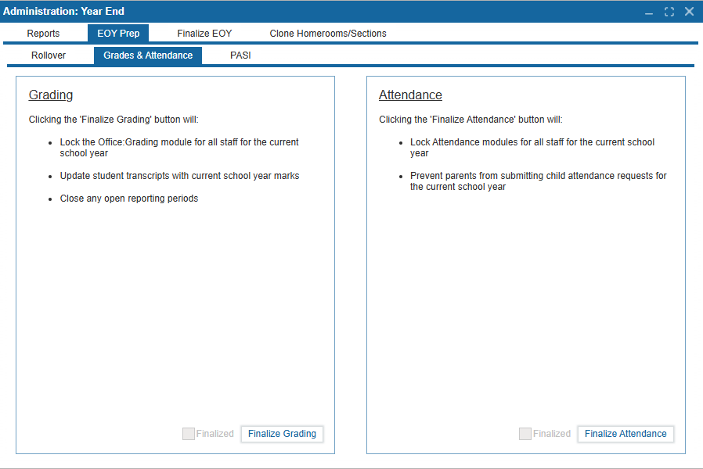Select the Grades & Attendance sub-tab
Screen dimensions: 703x469
coord(148,55)
